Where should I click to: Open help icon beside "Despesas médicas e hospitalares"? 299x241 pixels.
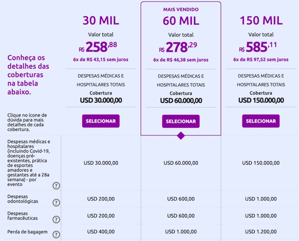pos(56,185)
